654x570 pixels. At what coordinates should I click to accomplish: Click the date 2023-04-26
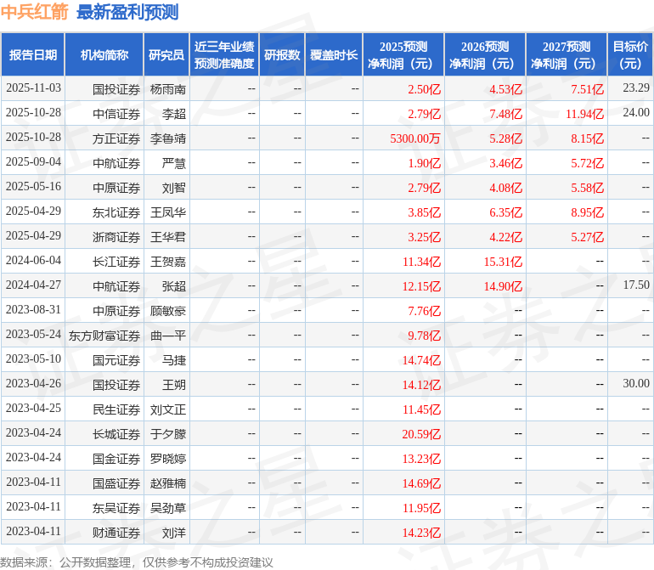pyautogui.click(x=33, y=383)
